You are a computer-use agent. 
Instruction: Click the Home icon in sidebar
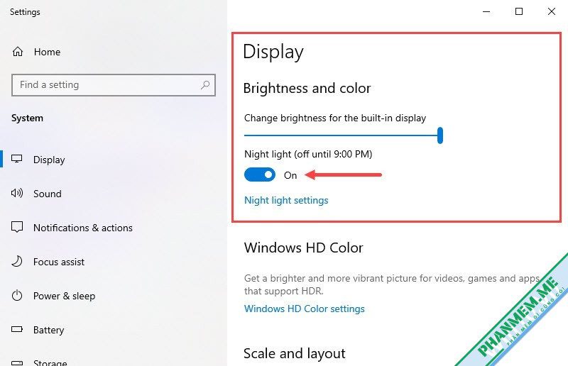pyautogui.click(x=17, y=52)
